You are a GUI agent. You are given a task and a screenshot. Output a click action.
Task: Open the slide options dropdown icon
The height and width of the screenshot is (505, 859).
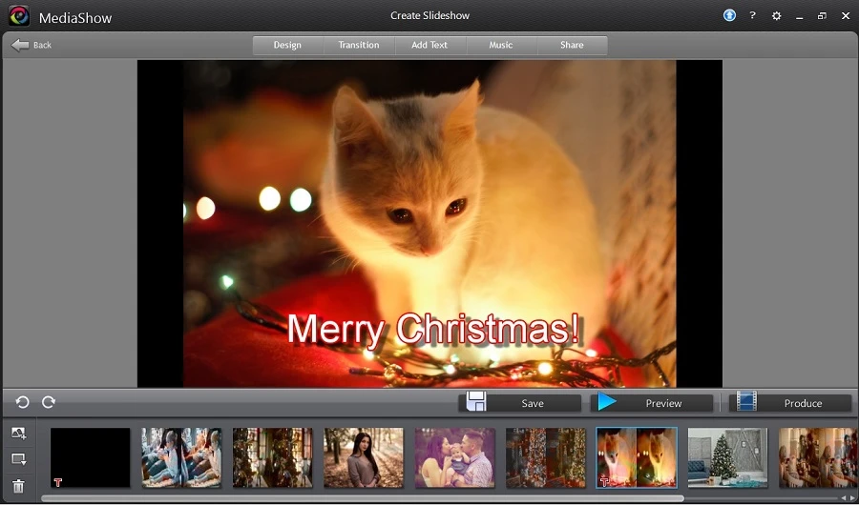click(18, 459)
